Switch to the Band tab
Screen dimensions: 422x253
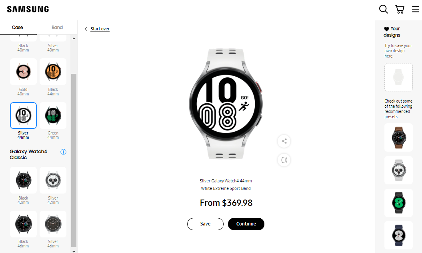[x=57, y=28]
